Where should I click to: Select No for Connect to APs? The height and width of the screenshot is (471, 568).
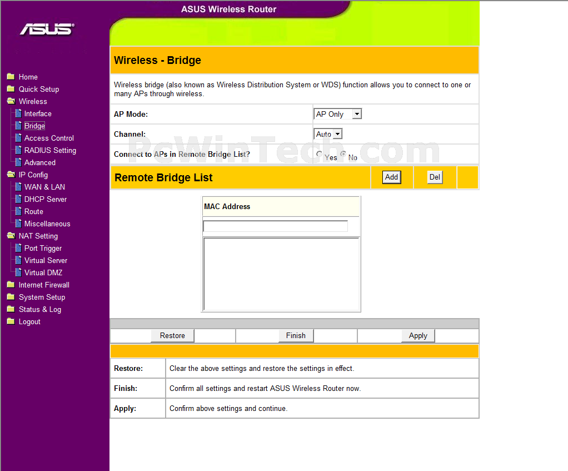[343, 153]
